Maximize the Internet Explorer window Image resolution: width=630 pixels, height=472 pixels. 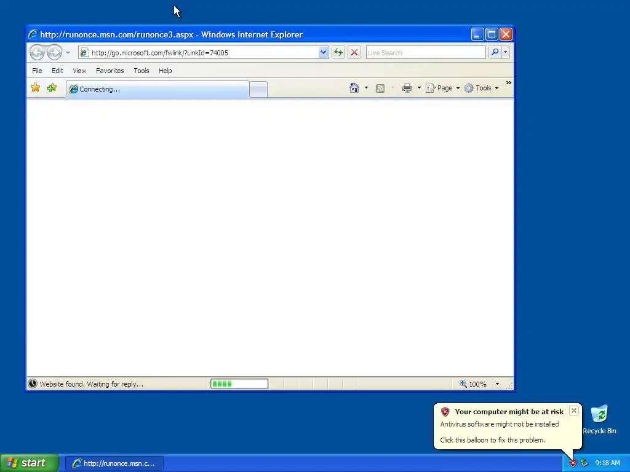(492, 34)
